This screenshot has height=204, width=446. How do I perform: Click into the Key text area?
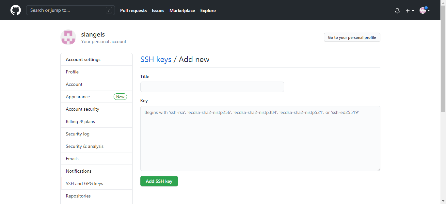coord(260,138)
